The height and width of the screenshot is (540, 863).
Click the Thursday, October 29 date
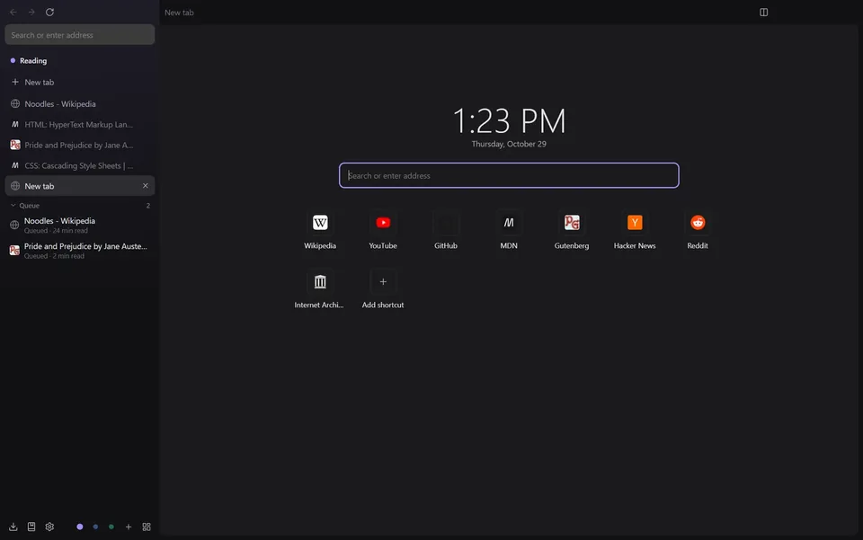[509, 144]
